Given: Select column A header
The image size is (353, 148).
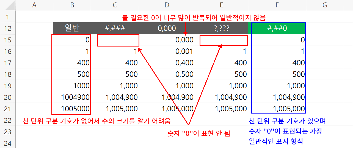Looking at the screenshot, I should coord(34,5).
